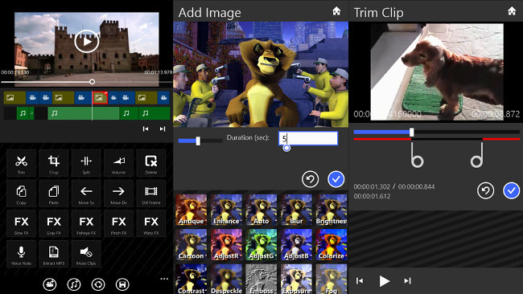The image size is (523, 294).
Task: Play the castle video preview
Action: pyautogui.click(x=86, y=42)
